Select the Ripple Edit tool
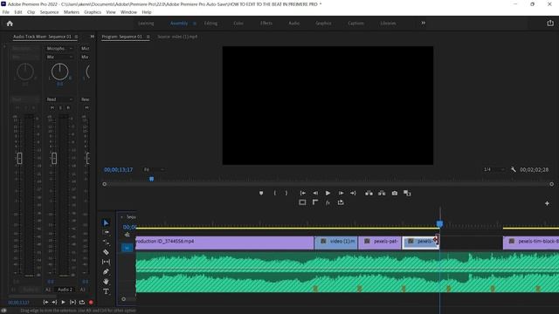Viewport: 559px width, 314px height. (x=106, y=242)
